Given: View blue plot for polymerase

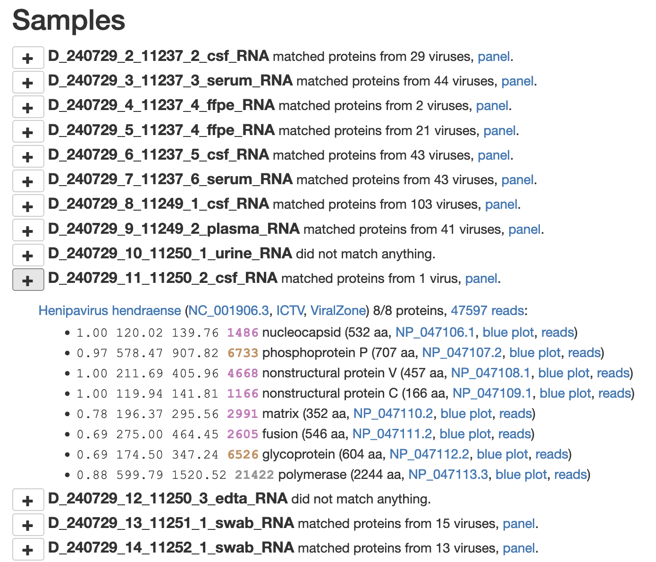Looking at the screenshot, I should click(x=521, y=475).
